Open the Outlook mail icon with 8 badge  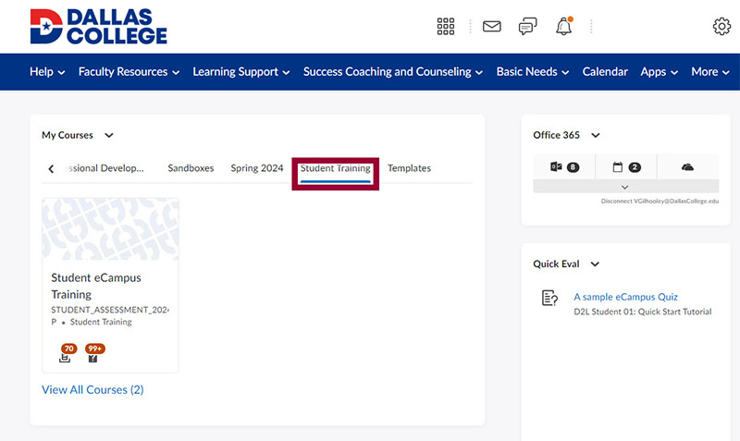click(x=564, y=167)
